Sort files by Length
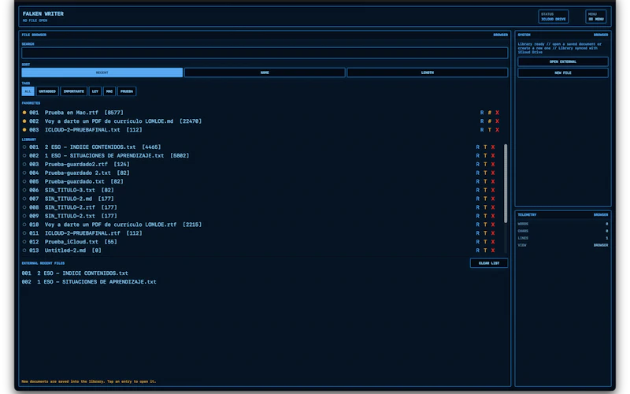 [428, 72]
